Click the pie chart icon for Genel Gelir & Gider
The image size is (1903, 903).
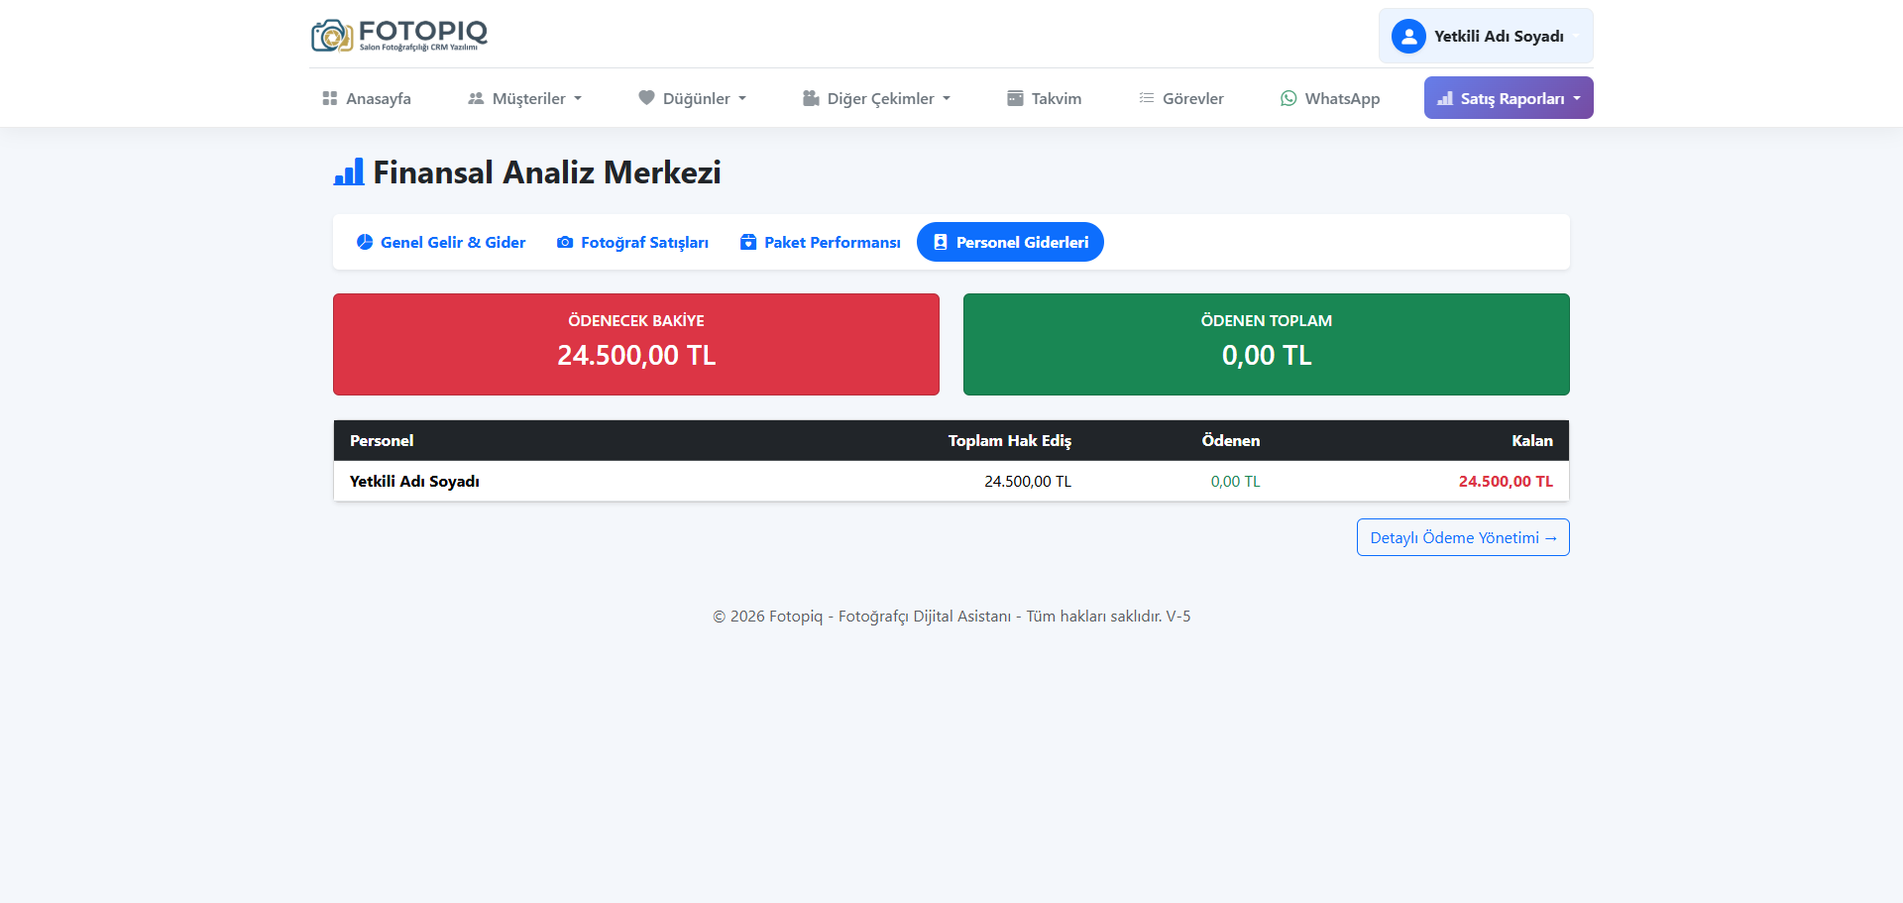point(365,242)
